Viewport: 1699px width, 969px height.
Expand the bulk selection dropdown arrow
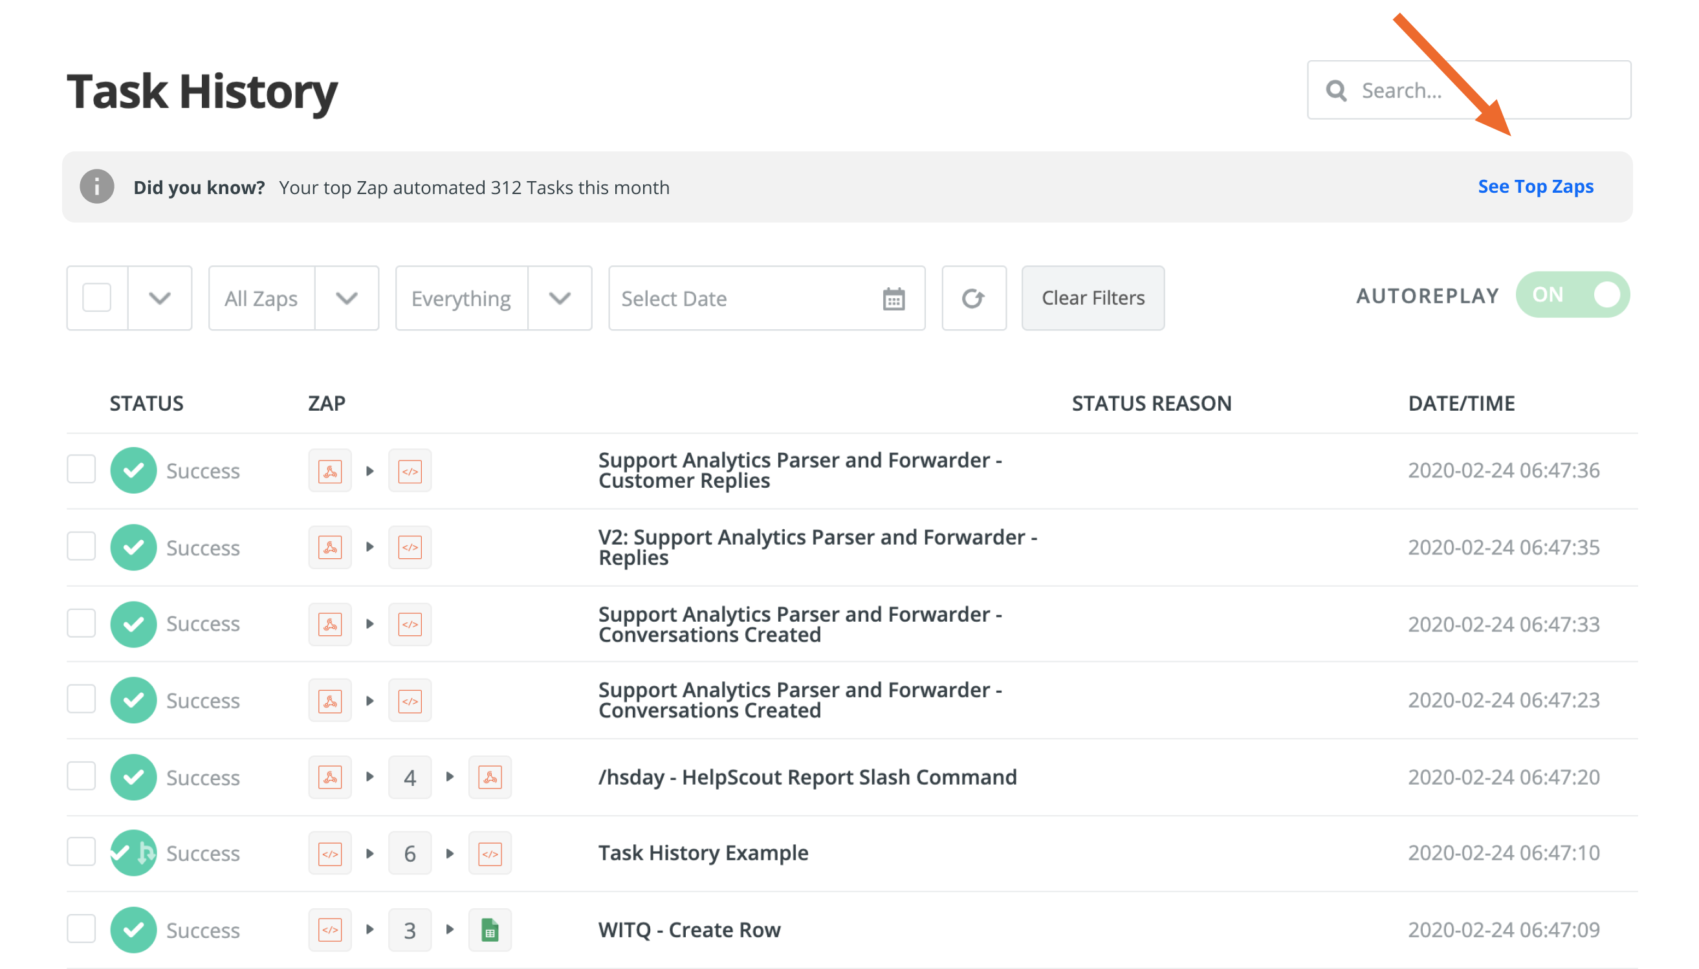160,298
